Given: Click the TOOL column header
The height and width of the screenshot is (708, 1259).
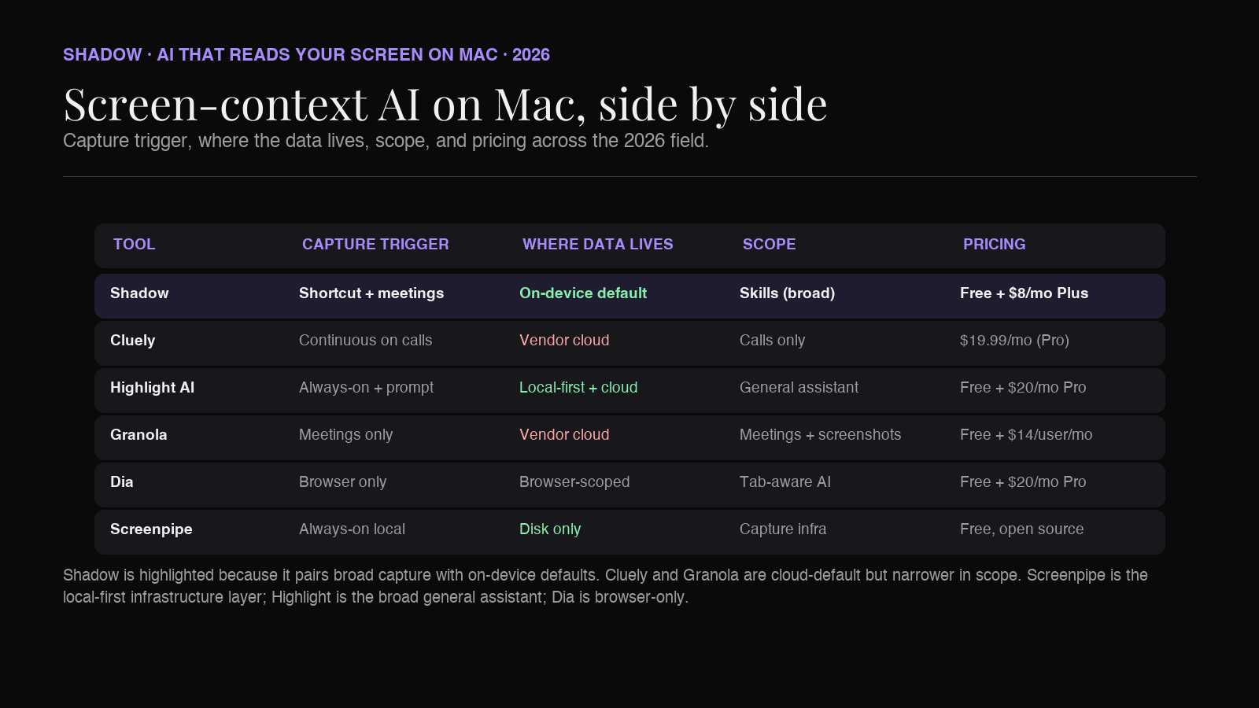Looking at the screenshot, I should 134,245.
